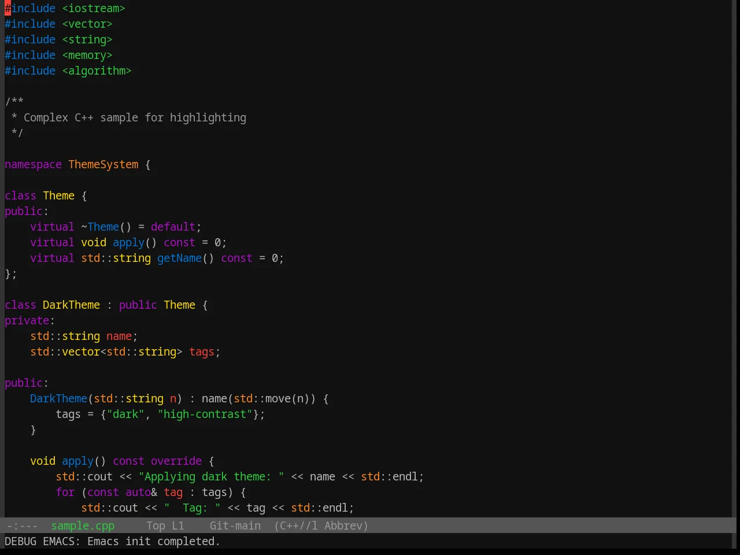Click 'Theme' in 'class Theme {'
The image size is (740, 555).
tap(58, 195)
